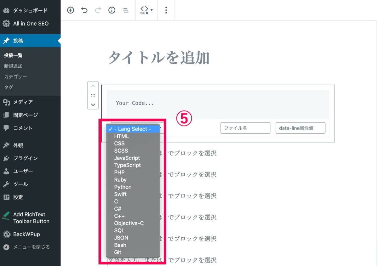Viewport: 378px width, 266px height.
Task: Click the BackWPup logo icon
Action: [x=6, y=234]
